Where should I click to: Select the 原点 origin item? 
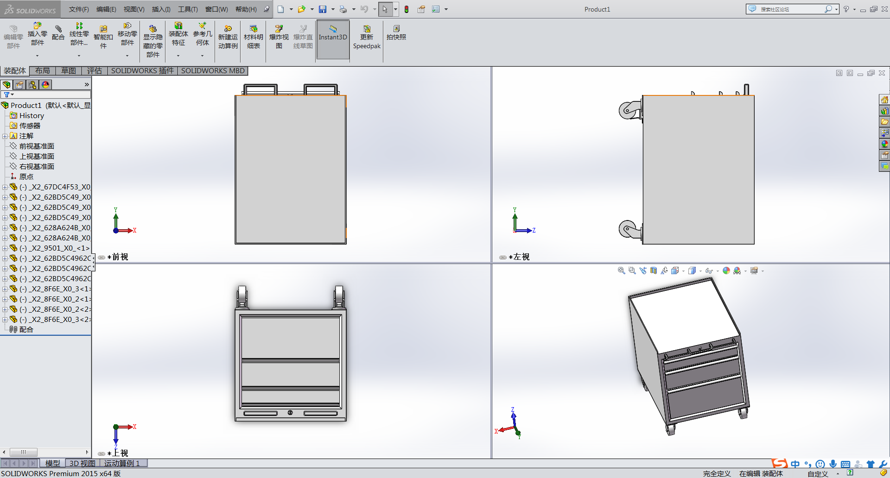point(22,177)
